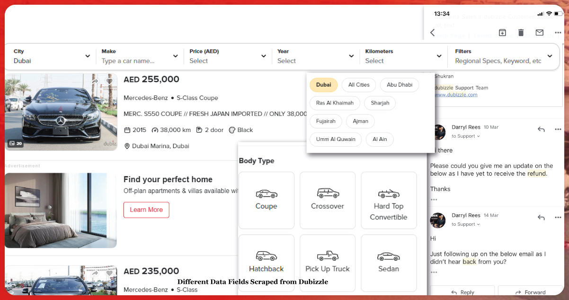569x300 pixels.
Task: Select the All Cities chip
Action: 359,85
